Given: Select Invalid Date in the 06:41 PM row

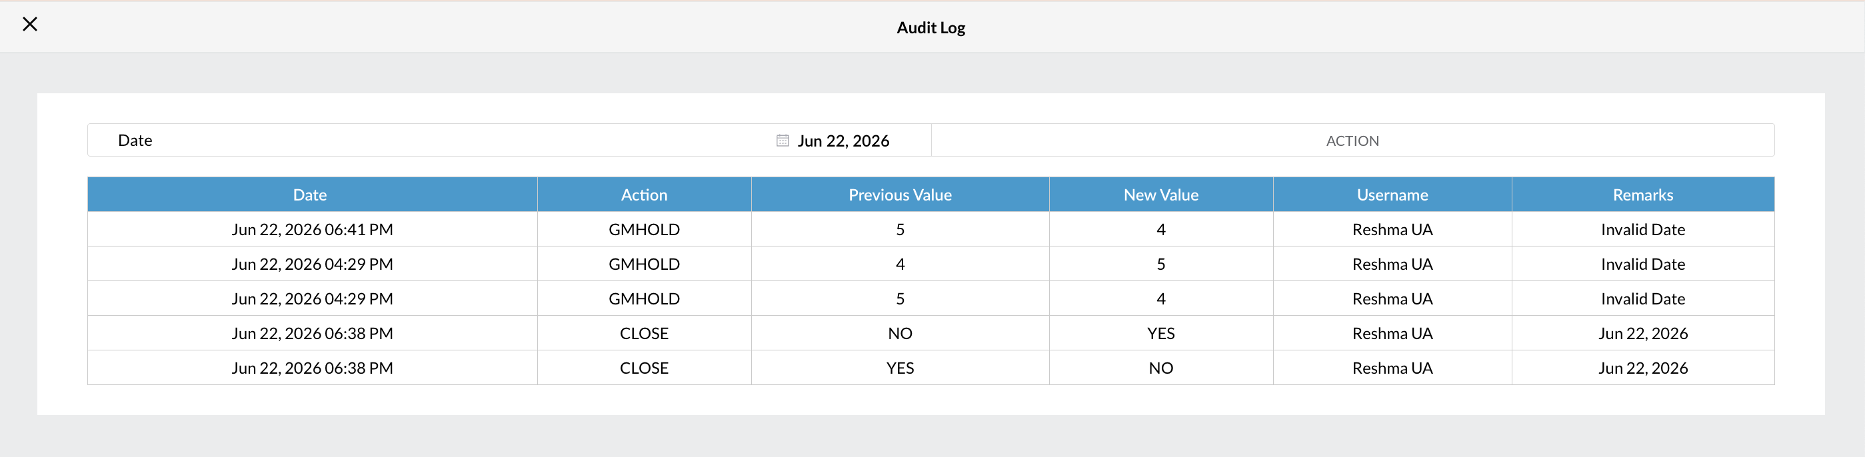Looking at the screenshot, I should click(1643, 229).
